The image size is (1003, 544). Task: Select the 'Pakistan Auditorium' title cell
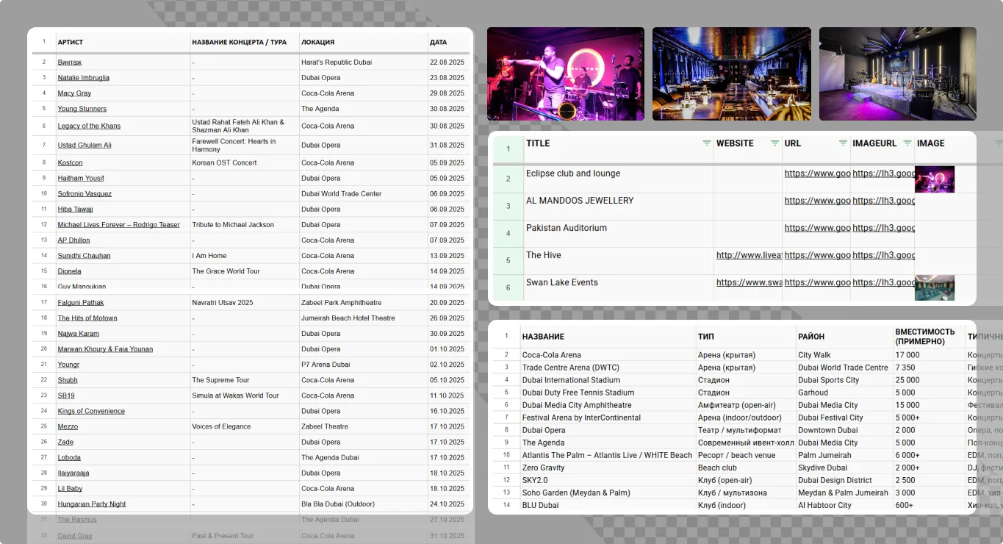click(x=619, y=234)
